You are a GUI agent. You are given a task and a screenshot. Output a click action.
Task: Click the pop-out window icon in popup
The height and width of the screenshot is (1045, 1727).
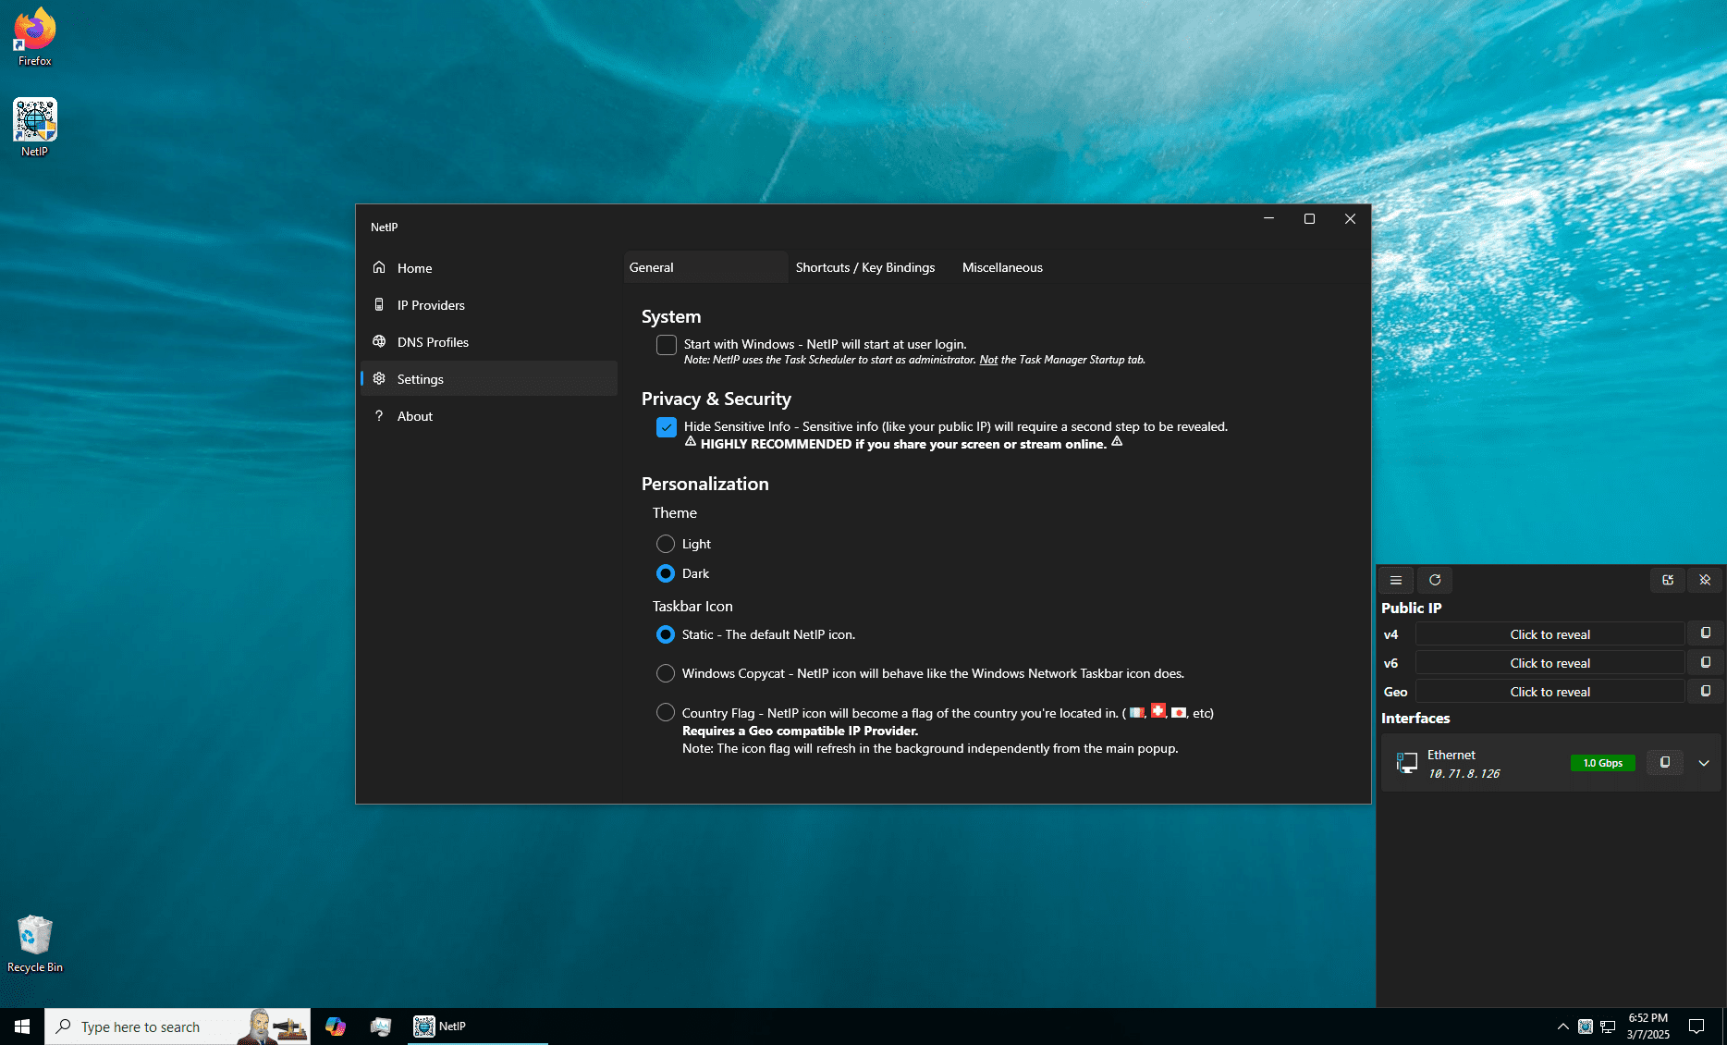(x=1668, y=580)
